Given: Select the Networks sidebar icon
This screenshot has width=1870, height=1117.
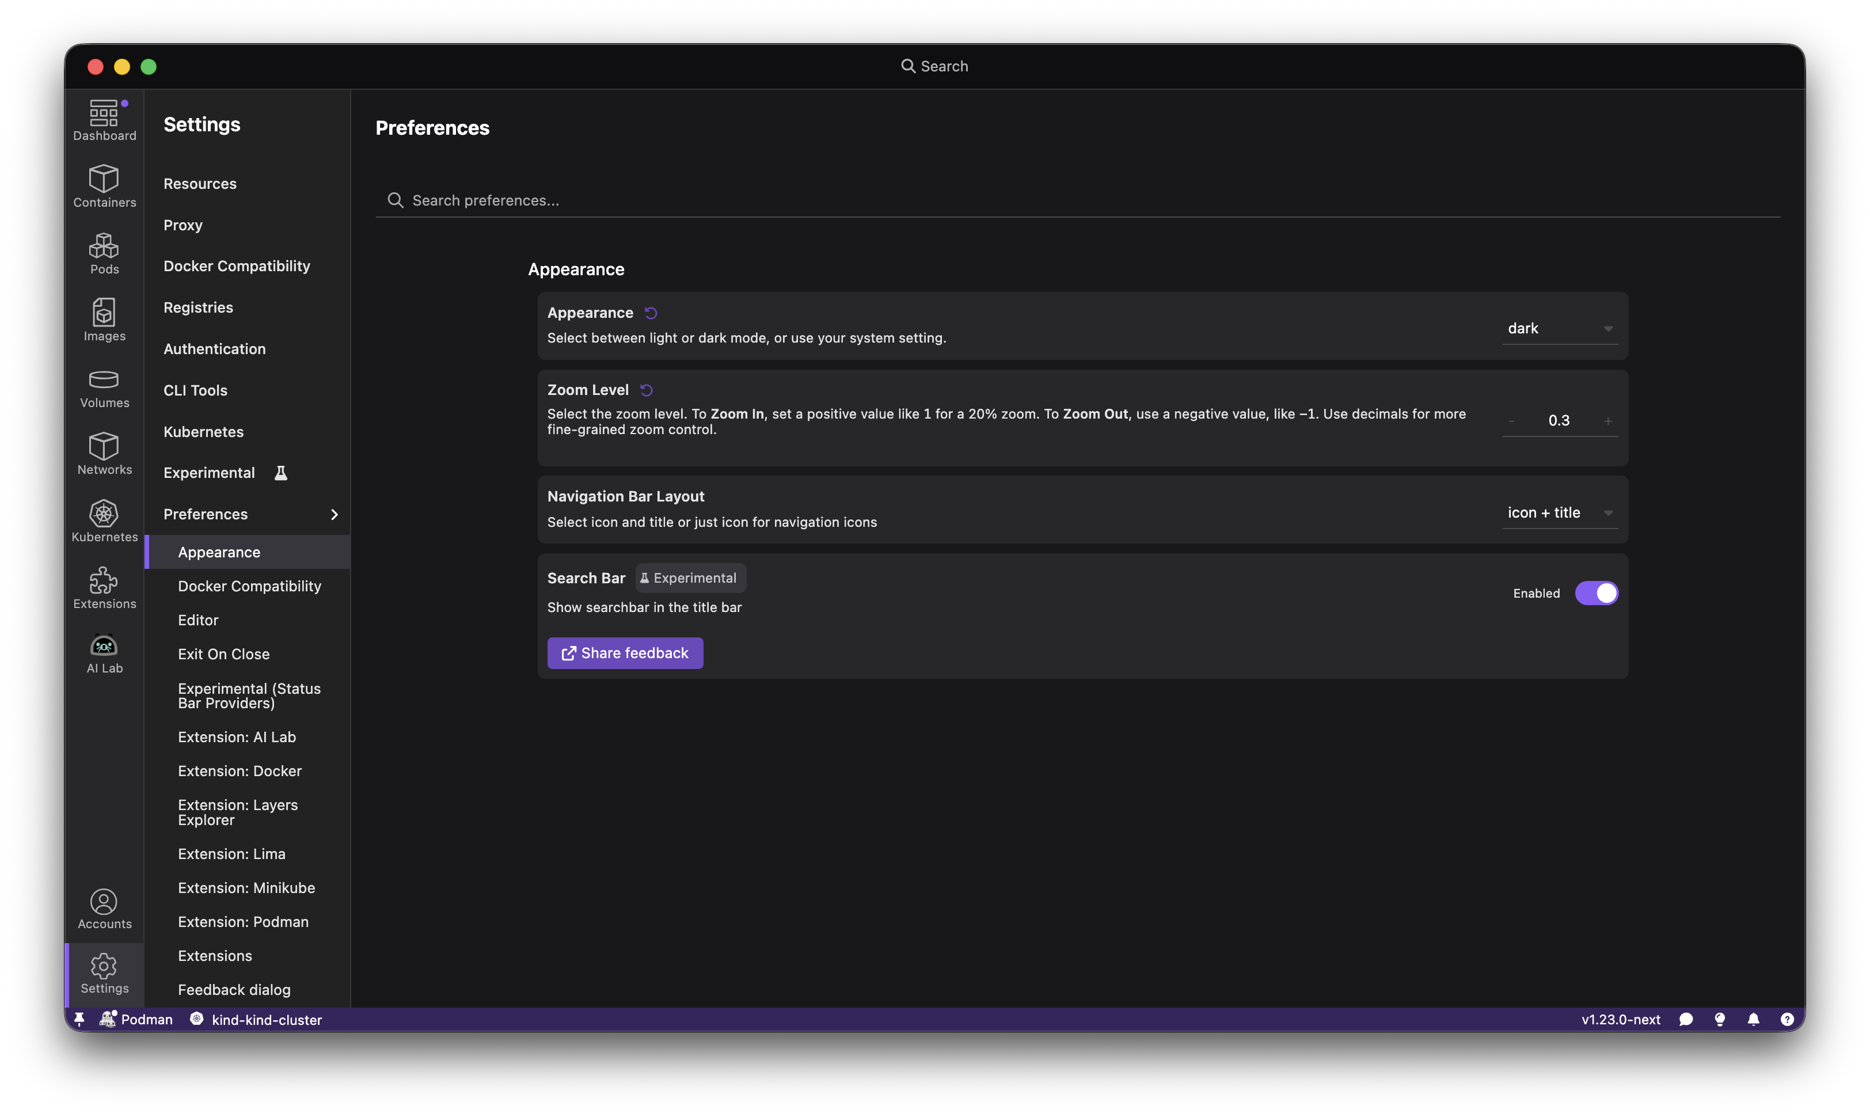Looking at the screenshot, I should [104, 453].
